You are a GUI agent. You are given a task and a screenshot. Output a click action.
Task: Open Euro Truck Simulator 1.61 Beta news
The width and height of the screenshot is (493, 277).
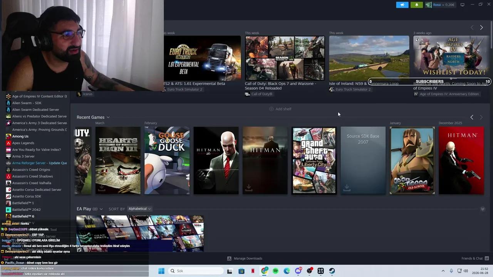point(202,58)
